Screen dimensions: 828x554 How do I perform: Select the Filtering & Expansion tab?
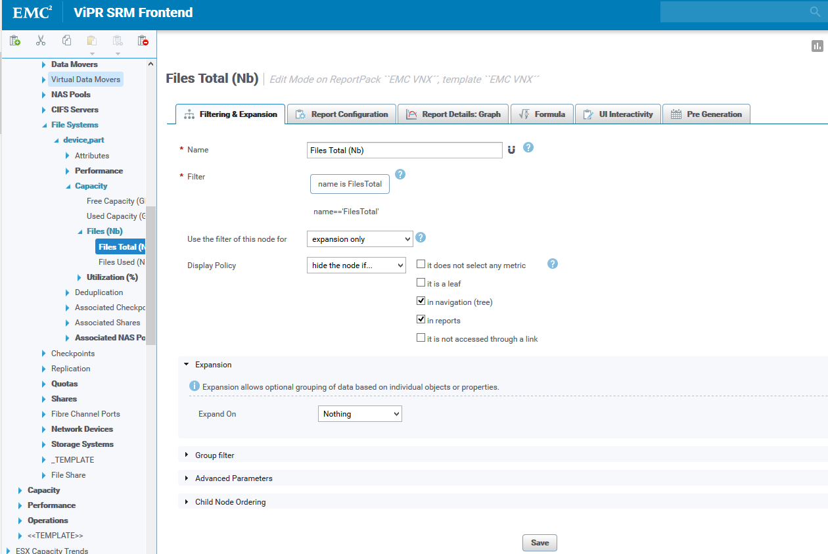click(x=231, y=114)
